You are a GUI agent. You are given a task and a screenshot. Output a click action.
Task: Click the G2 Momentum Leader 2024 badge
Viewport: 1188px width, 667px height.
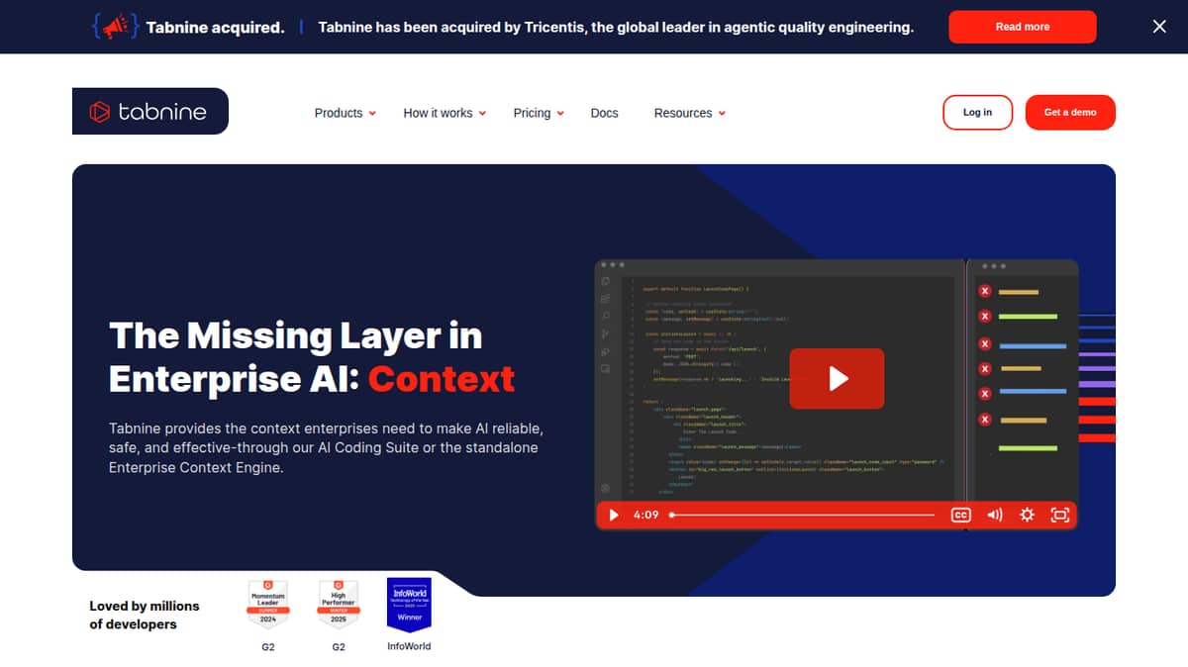pyautogui.click(x=268, y=605)
